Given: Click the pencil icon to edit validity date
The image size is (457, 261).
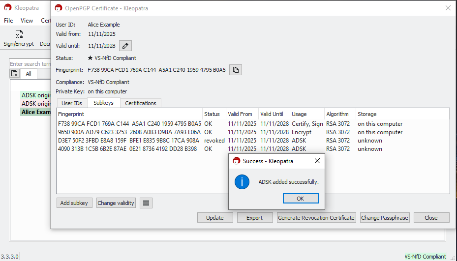Looking at the screenshot, I should pos(125,46).
